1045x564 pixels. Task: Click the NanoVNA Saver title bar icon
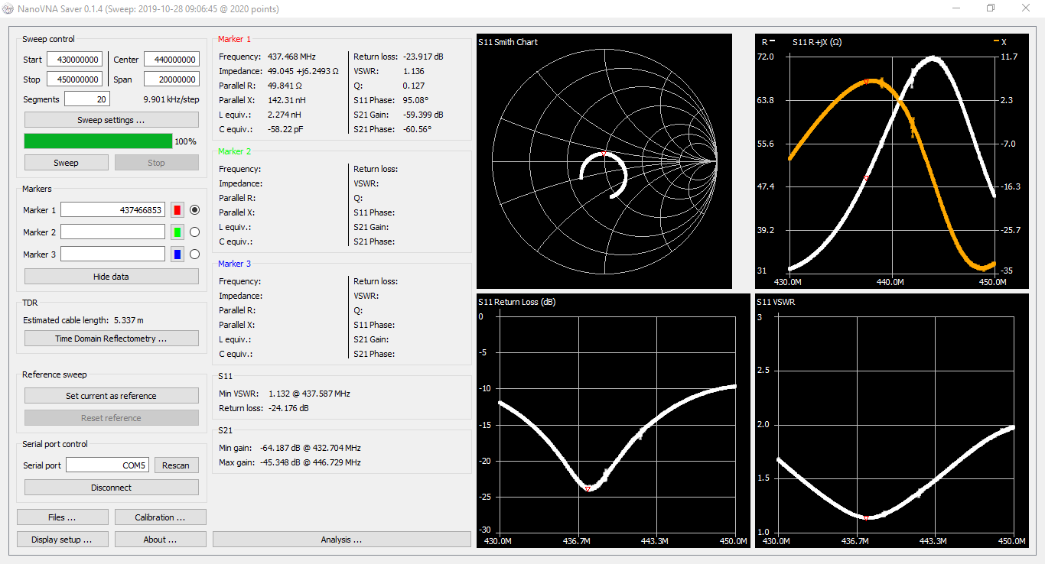click(x=8, y=8)
